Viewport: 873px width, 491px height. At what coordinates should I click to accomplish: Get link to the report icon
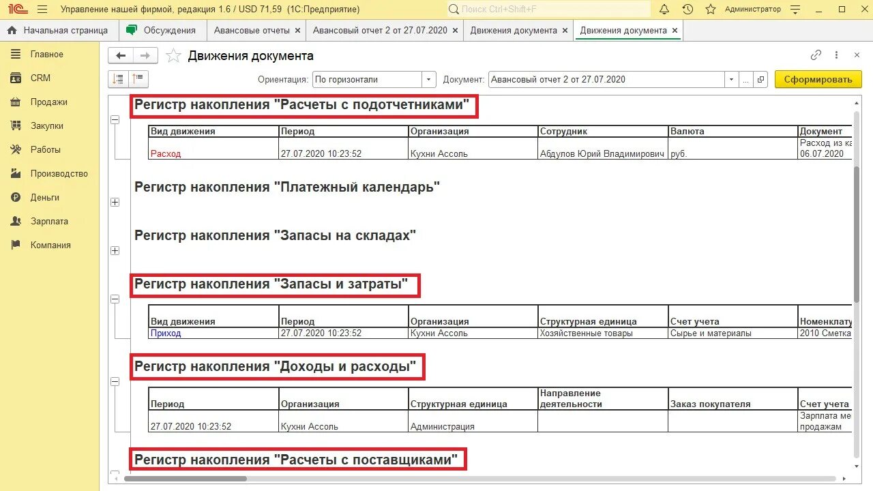pyautogui.click(x=816, y=55)
